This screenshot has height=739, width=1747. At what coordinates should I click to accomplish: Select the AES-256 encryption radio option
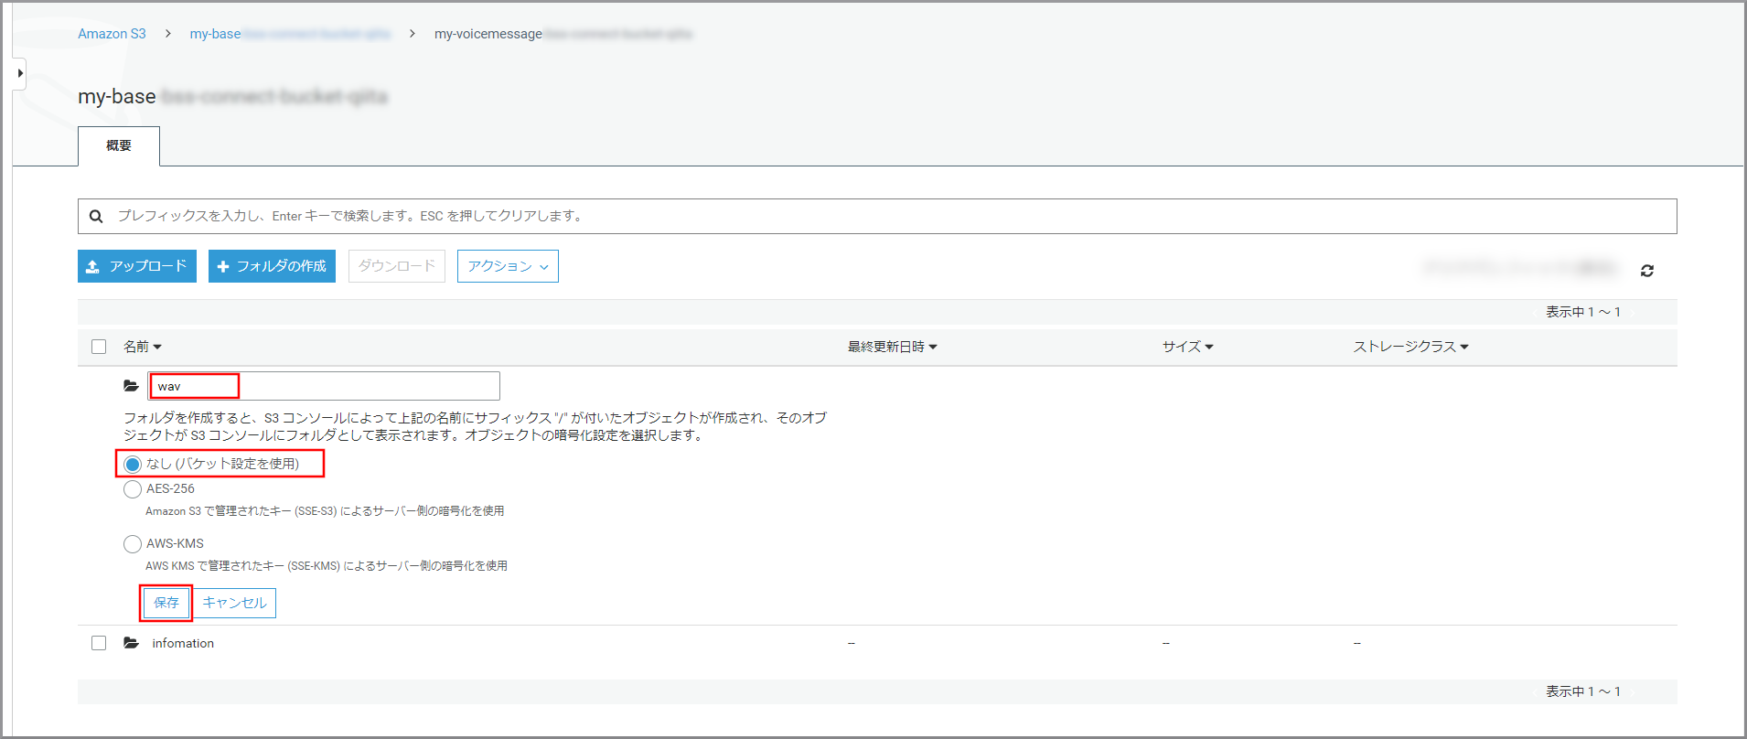pos(133,489)
